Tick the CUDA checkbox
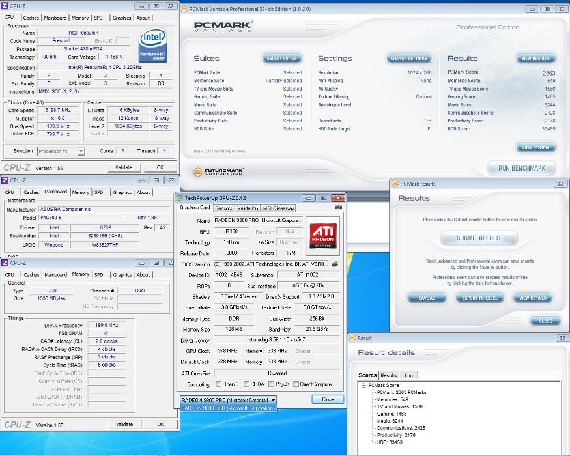 coord(246,384)
